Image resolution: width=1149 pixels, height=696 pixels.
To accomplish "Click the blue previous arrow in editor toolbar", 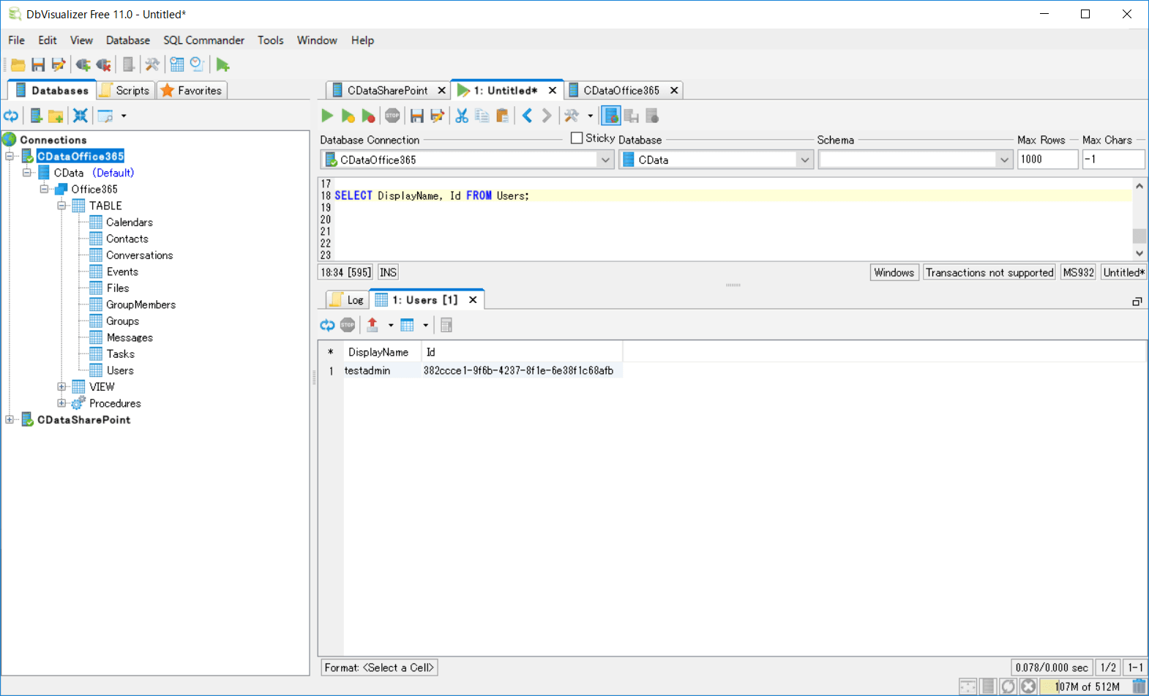I will pos(527,116).
